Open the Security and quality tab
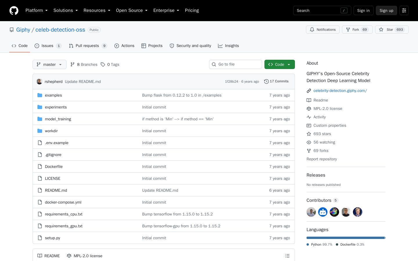This screenshot has height=261, width=418. click(x=190, y=46)
